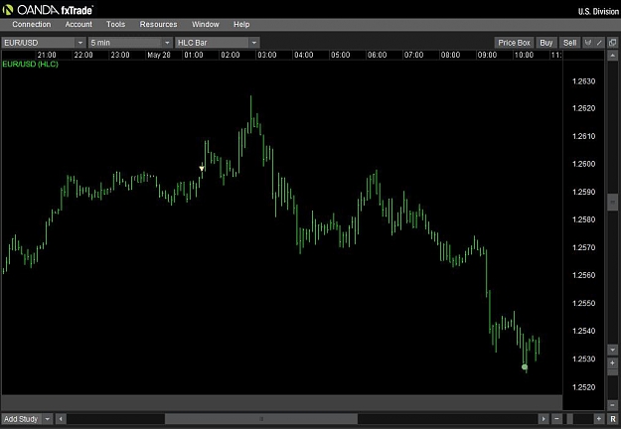The image size is (621, 429).
Task: Zoom out vertical price scale minus
Action: click(x=613, y=405)
